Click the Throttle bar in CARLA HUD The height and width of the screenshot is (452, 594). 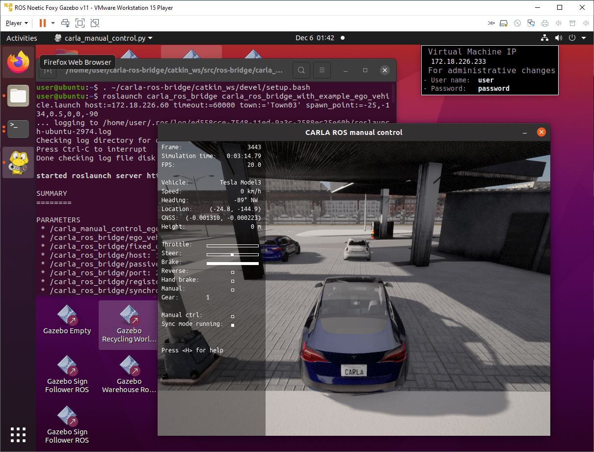point(233,245)
